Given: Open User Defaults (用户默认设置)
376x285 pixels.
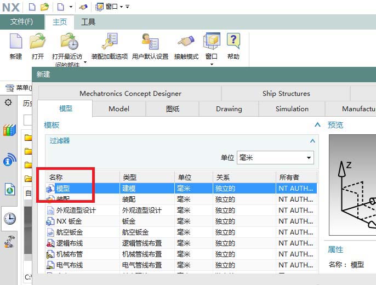Looking at the screenshot, I should [x=150, y=41].
